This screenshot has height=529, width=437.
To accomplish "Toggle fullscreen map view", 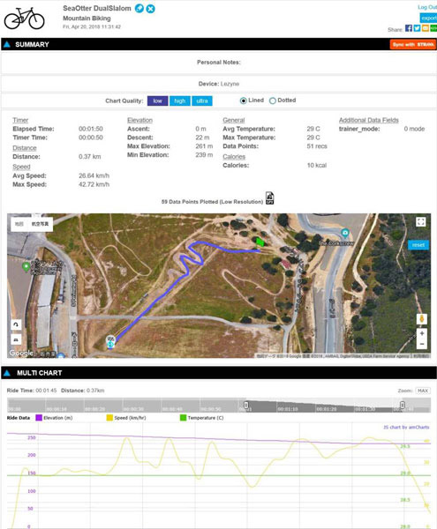I will pyautogui.click(x=420, y=221).
